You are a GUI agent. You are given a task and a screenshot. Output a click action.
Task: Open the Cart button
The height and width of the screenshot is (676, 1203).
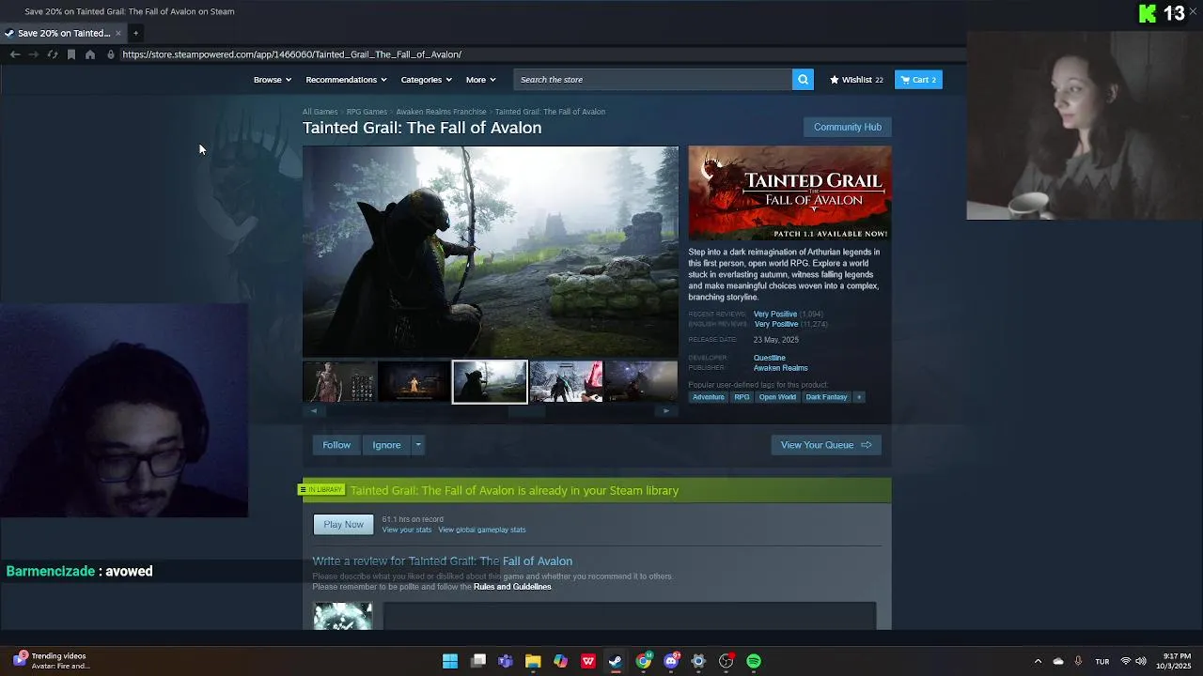pos(918,80)
